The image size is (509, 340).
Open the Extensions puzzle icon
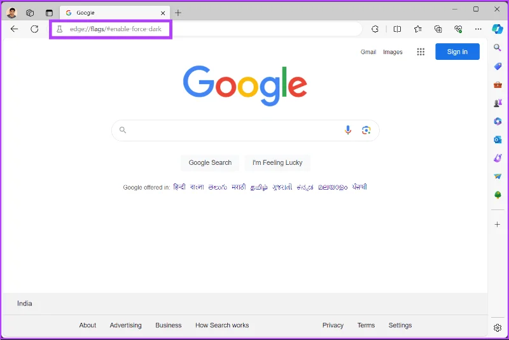375,29
